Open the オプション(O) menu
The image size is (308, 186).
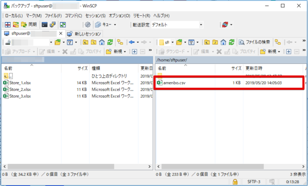pos(119,16)
